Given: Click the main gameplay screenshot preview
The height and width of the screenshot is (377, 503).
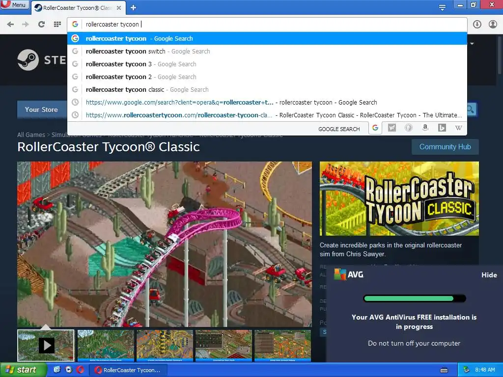Looking at the screenshot, I should [164, 244].
